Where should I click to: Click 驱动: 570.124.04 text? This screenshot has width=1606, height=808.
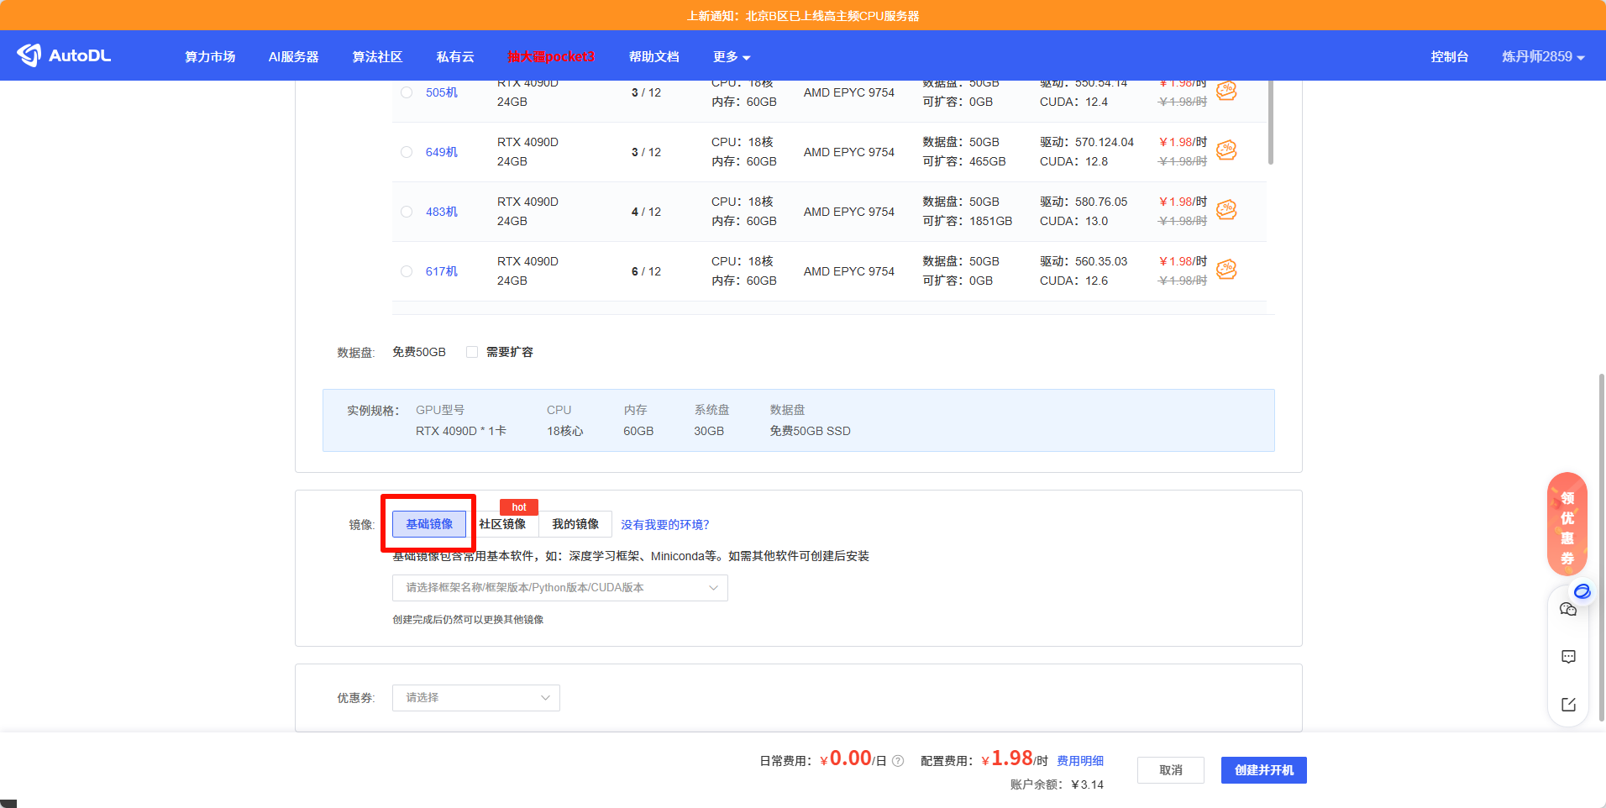(1087, 142)
